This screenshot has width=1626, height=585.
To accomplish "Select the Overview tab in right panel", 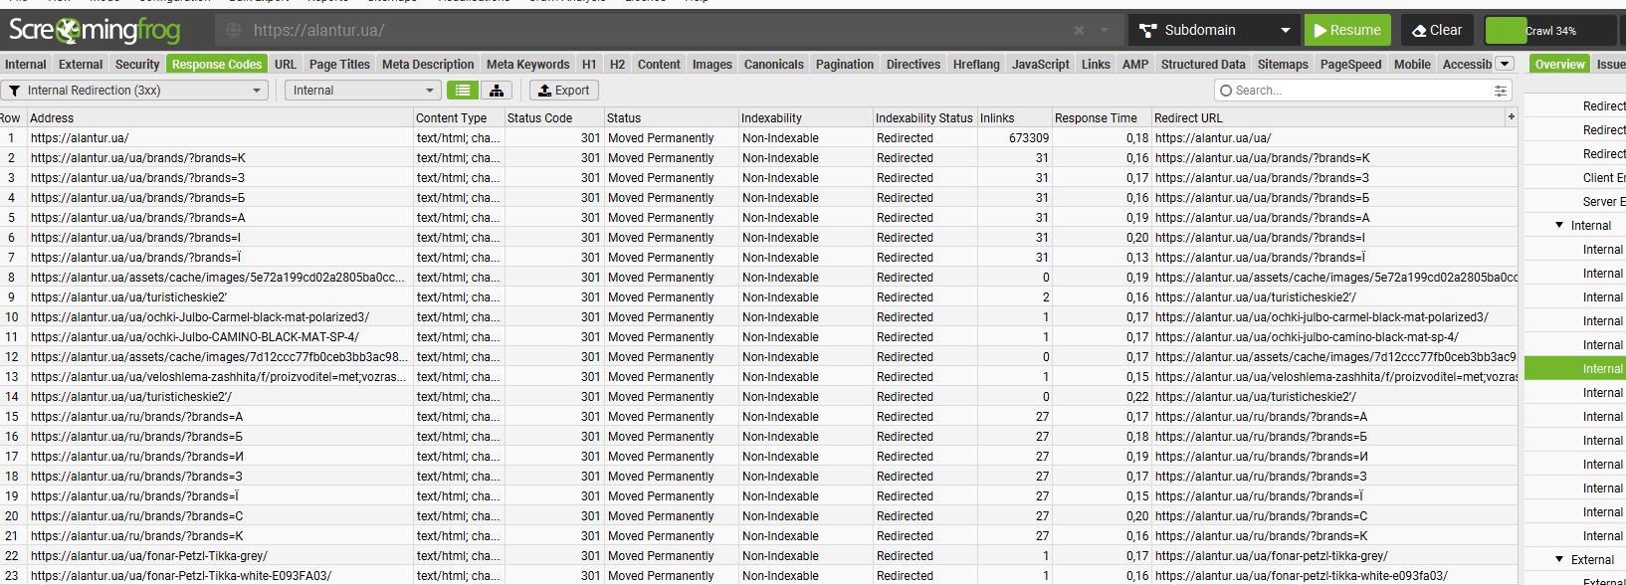I will pos(1559,65).
